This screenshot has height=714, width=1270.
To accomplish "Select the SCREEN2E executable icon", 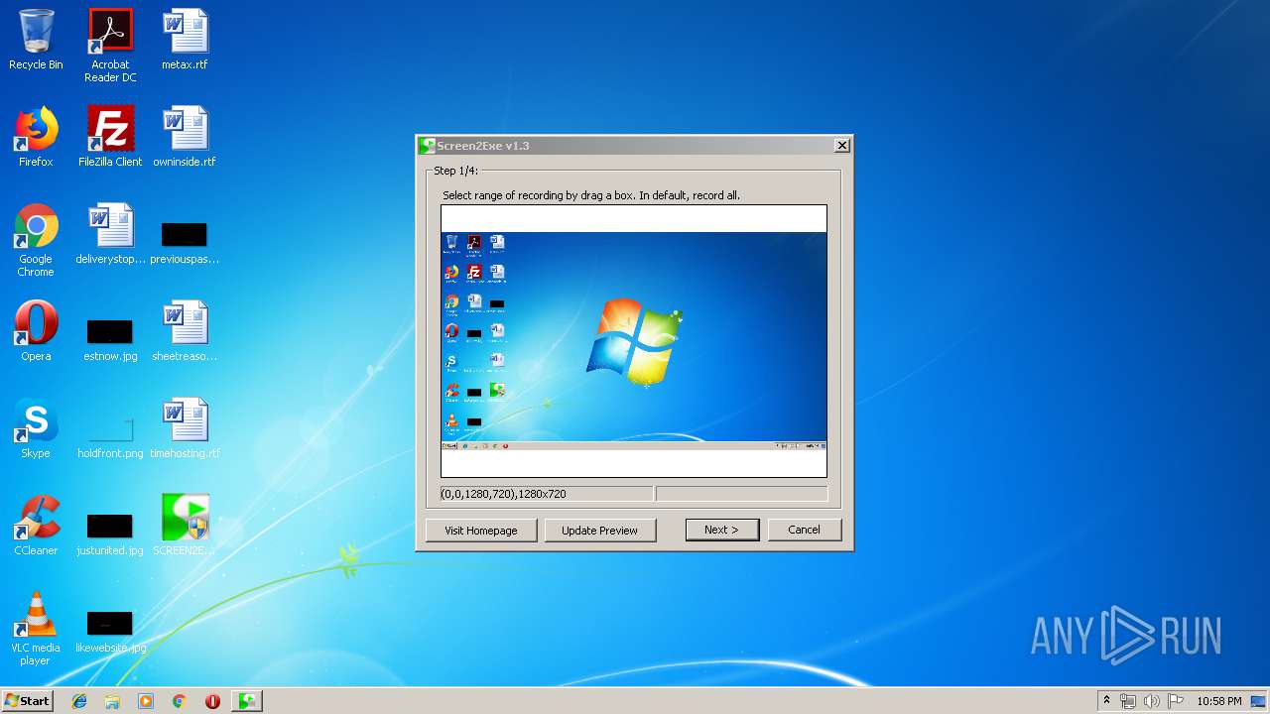I will [185, 527].
